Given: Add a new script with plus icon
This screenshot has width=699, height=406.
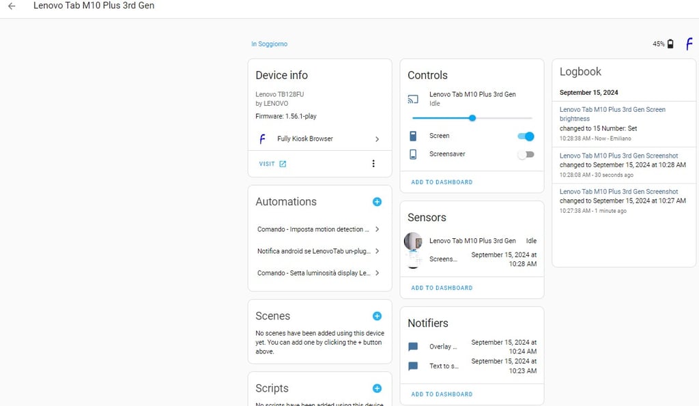Looking at the screenshot, I should coord(377,388).
